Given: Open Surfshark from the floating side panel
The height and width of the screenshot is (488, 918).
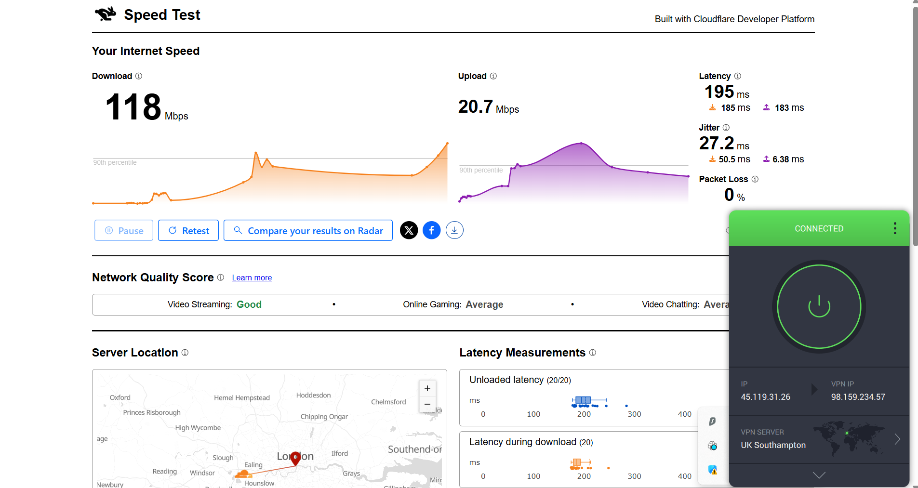Looking at the screenshot, I should (x=713, y=421).
